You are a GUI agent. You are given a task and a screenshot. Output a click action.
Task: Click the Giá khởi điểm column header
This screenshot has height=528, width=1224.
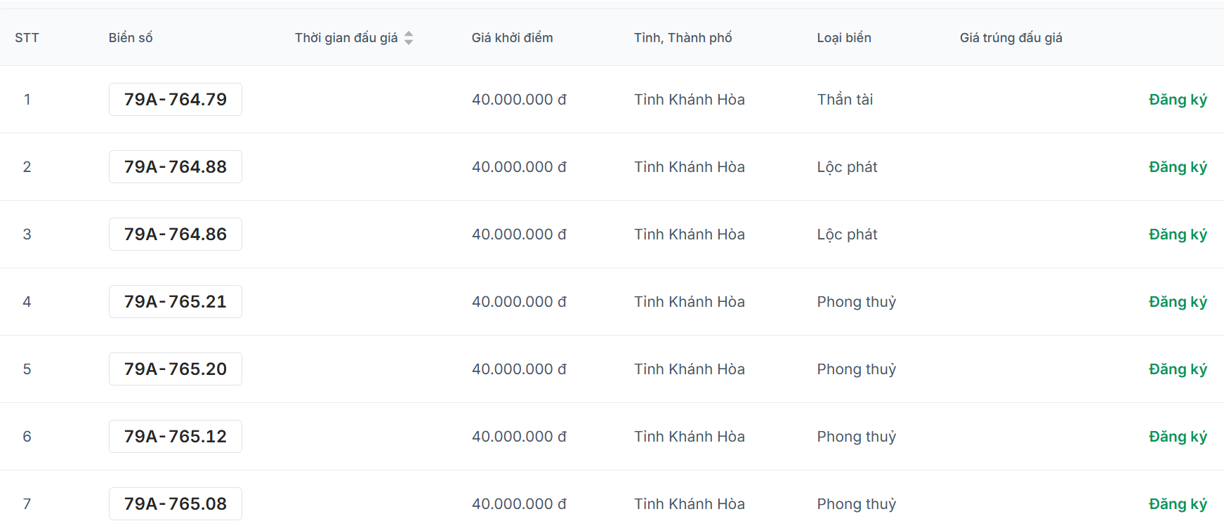[512, 38]
